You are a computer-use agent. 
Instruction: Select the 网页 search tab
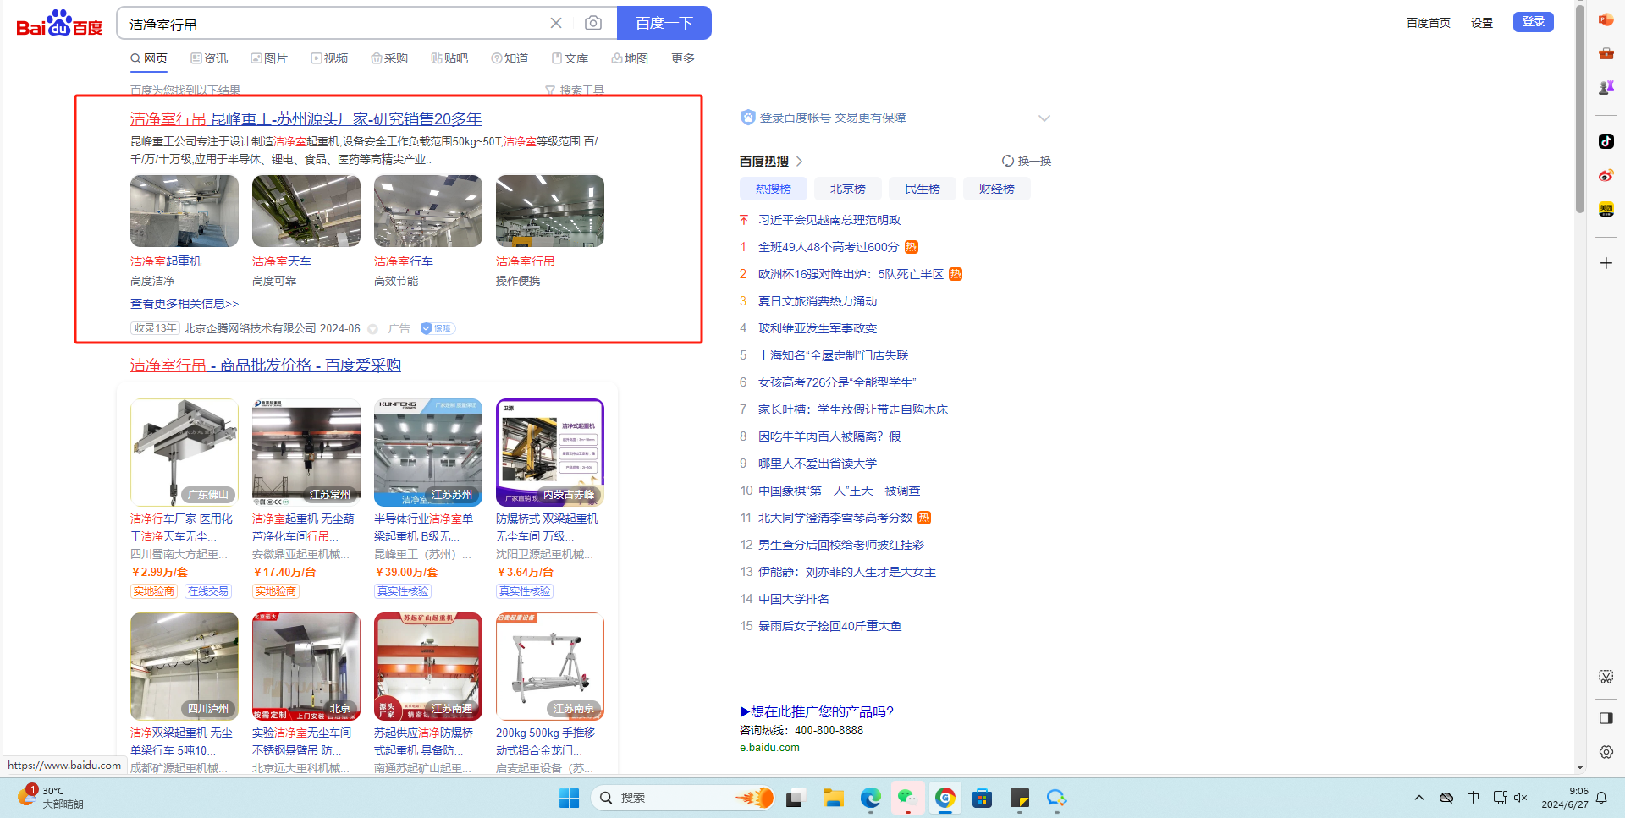(149, 58)
